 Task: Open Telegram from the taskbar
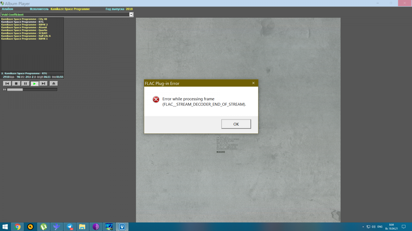tap(69, 227)
